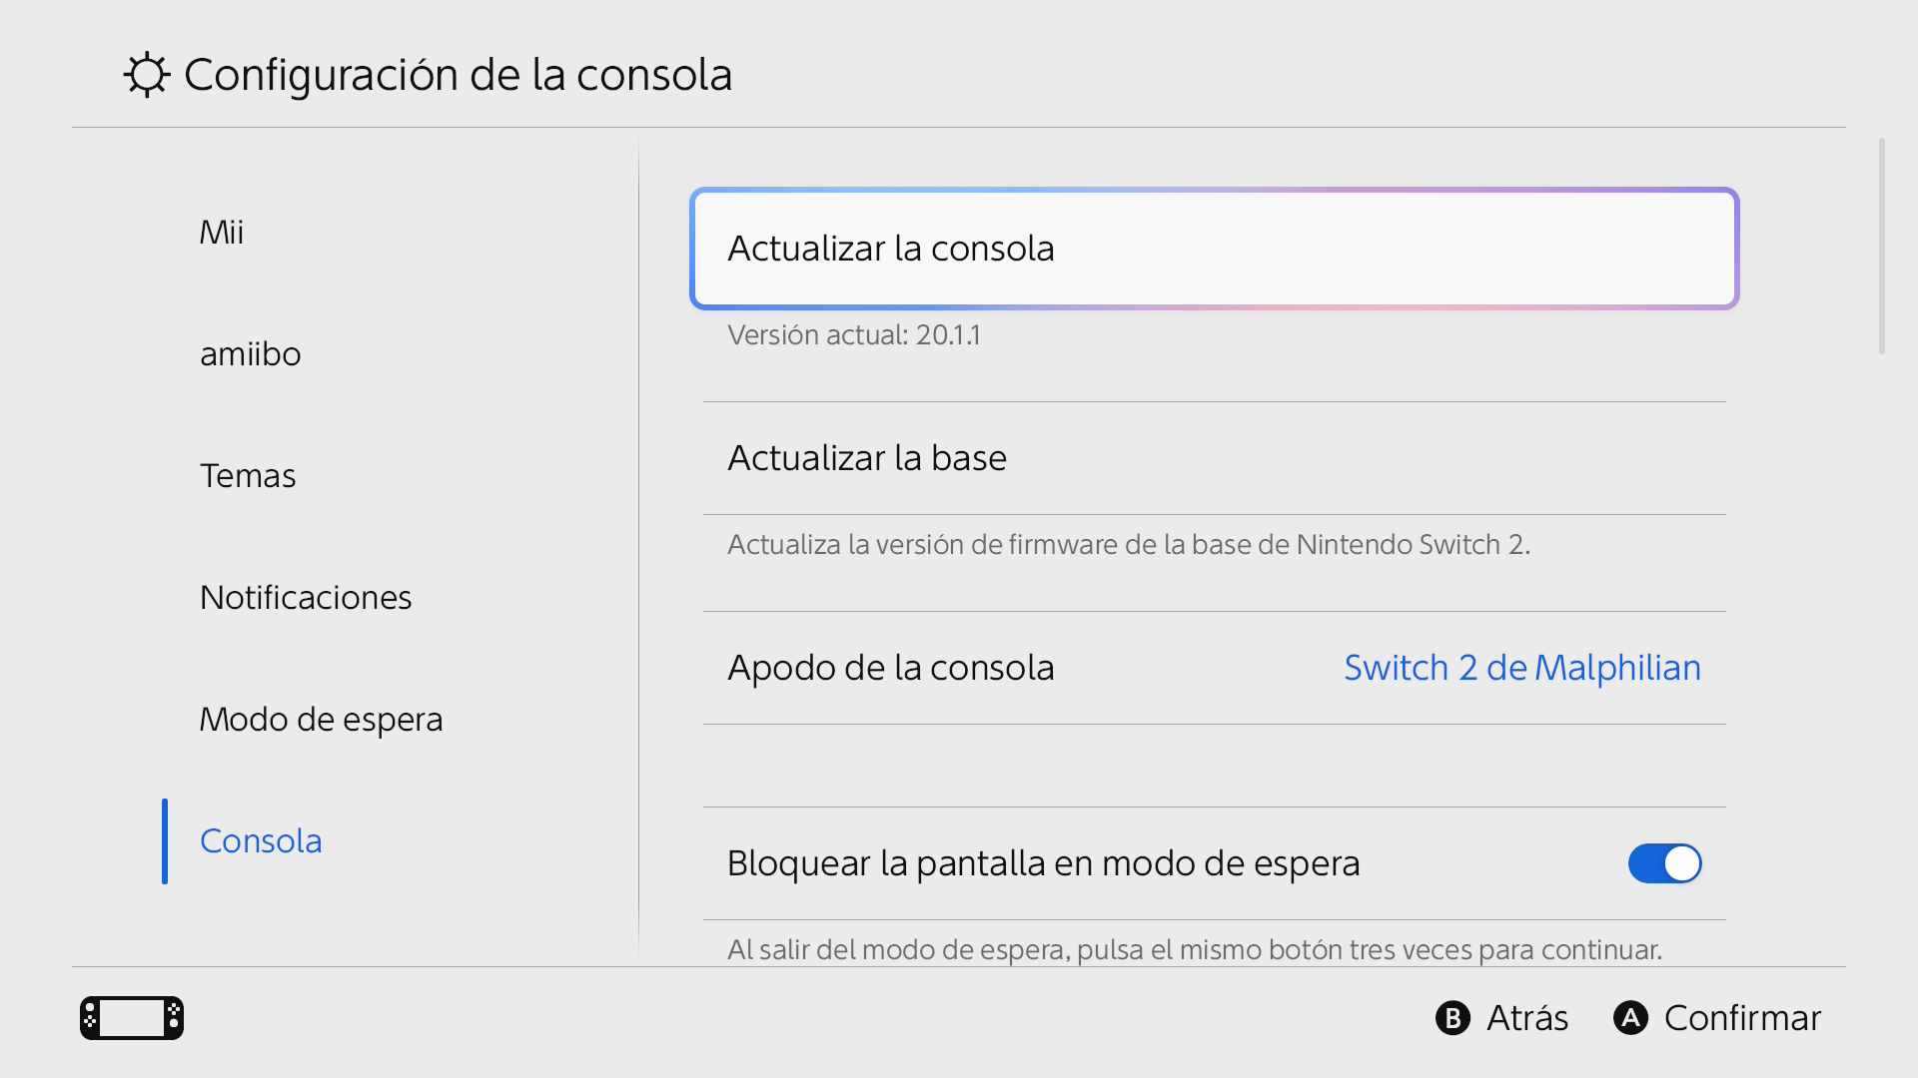This screenshot has height=1078, width=1918.
Task: Open the Mii settings section
Action: click(222, 233)
